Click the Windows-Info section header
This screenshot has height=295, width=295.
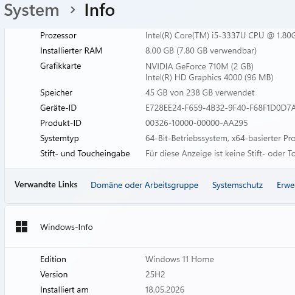click(x=150, y=227)
